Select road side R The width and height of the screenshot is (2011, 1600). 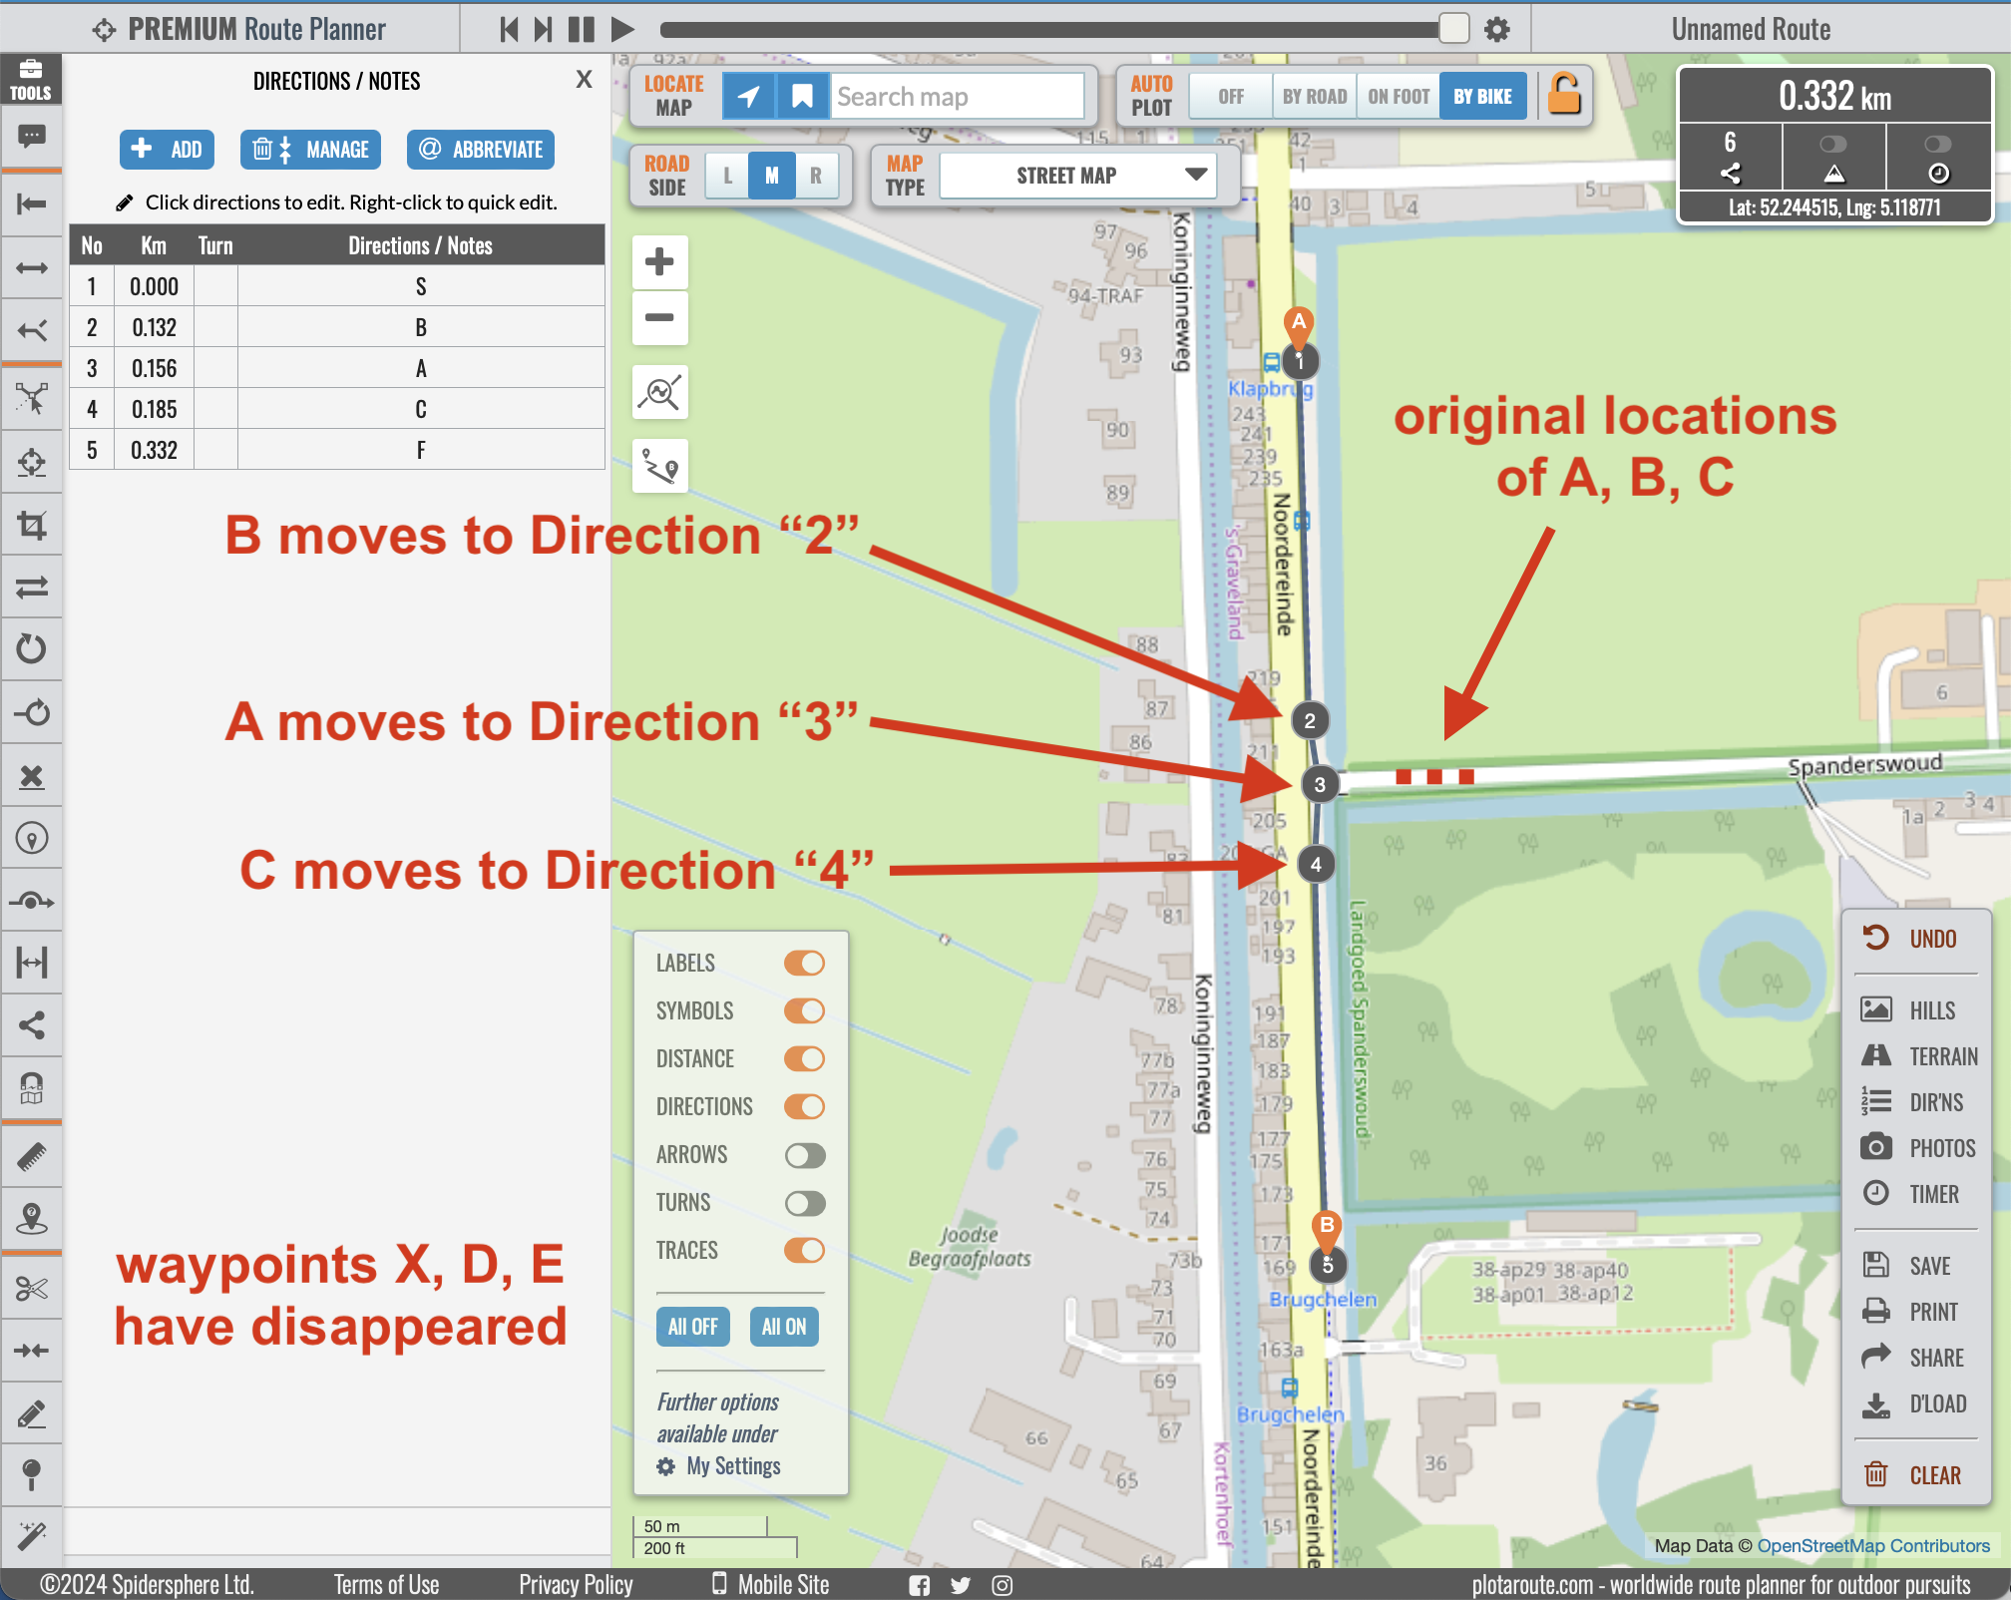click(x=816, y=176)
